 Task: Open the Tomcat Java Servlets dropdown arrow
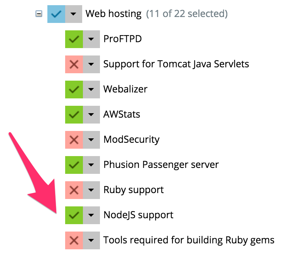(x=91, y=64)
